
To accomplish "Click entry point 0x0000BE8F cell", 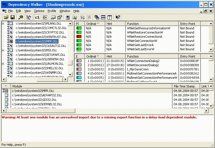I will [189, 61].
